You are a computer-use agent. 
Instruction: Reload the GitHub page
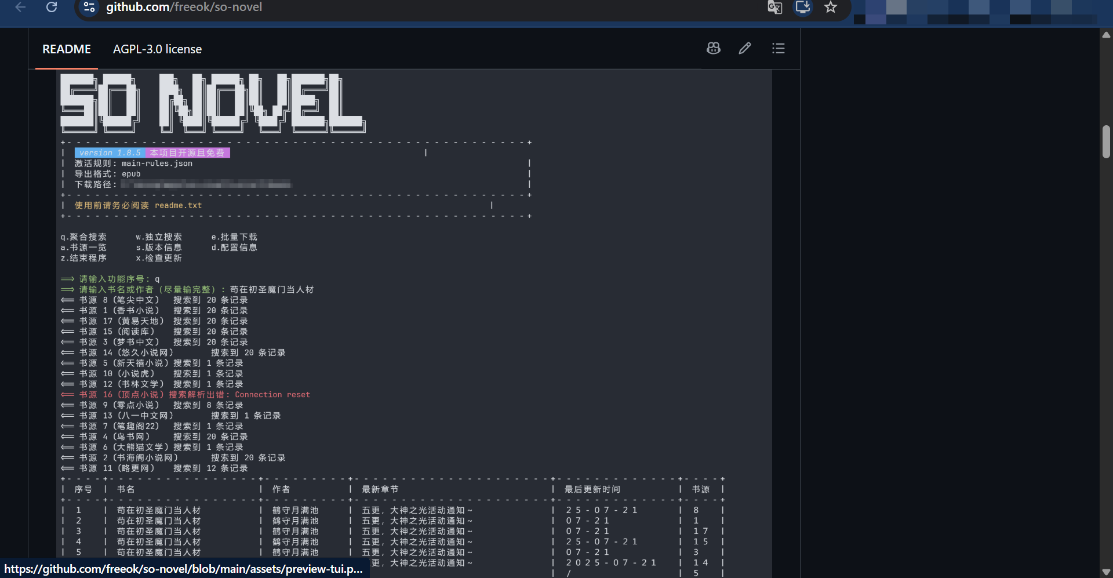[52, 8]
